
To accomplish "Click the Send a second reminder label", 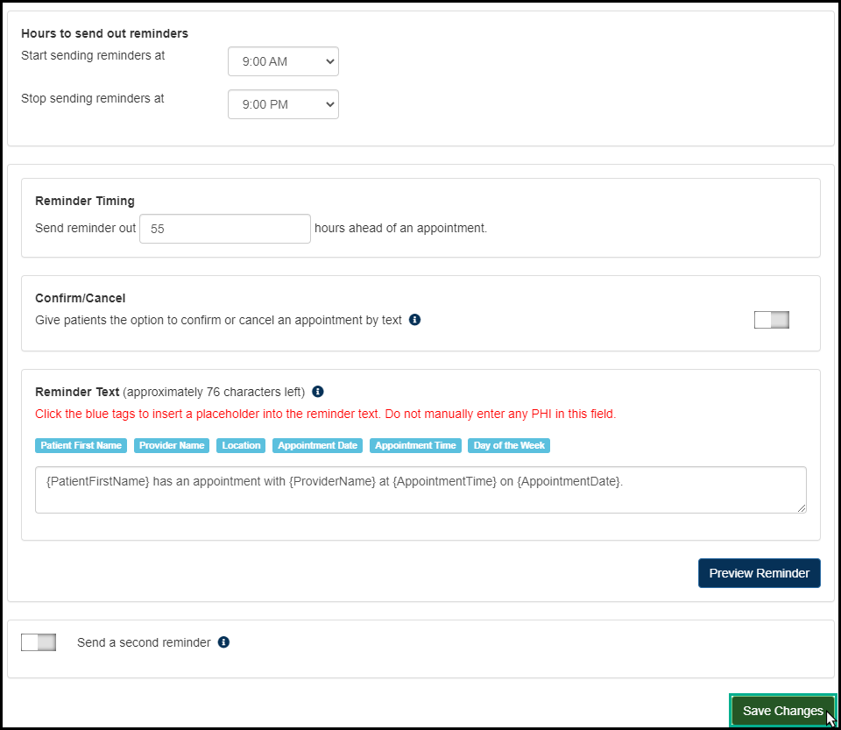I will click(x=144, y=642).
